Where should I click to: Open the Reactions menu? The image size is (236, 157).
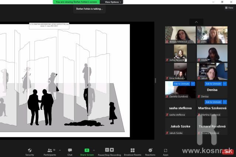[150, 150]
